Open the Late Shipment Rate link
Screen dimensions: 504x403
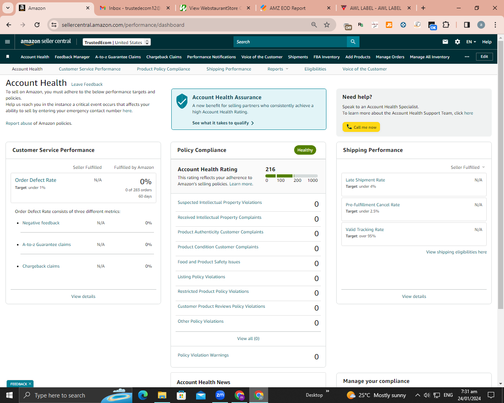pyautogui.click(x=365, y=180)
